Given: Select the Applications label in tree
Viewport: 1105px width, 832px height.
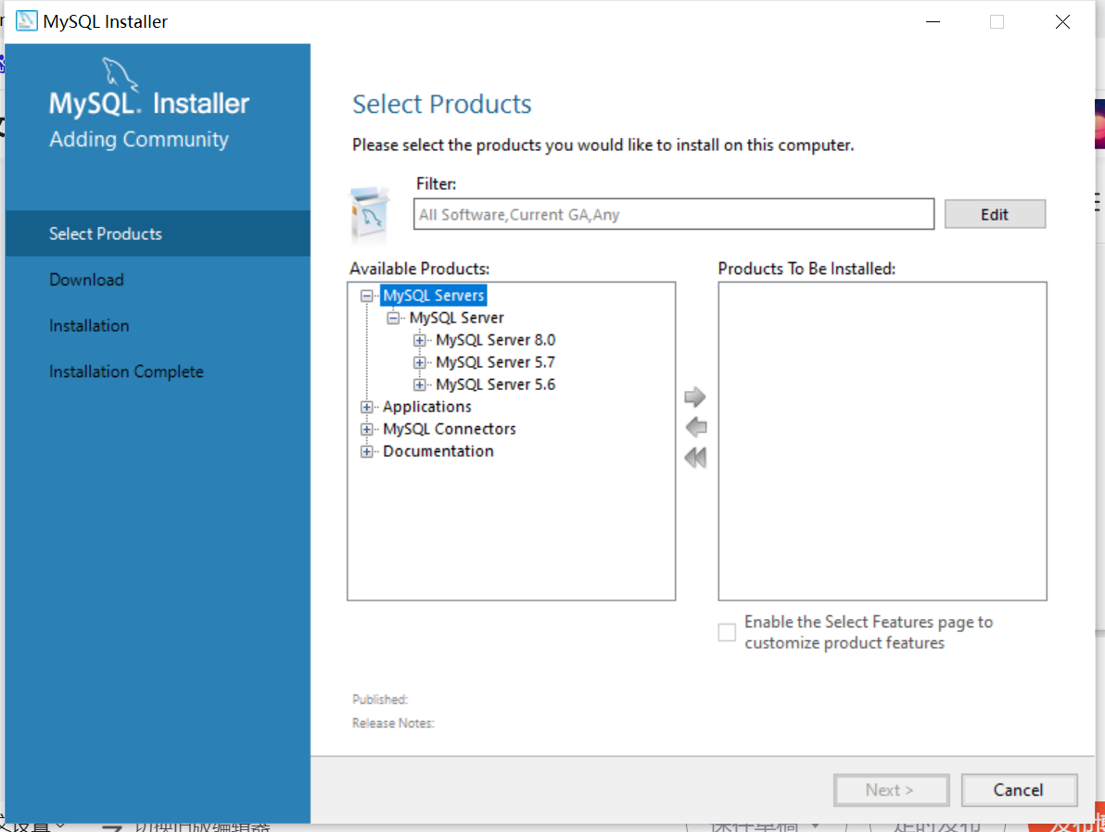Looking at the screenshot, I should (427, 407).
